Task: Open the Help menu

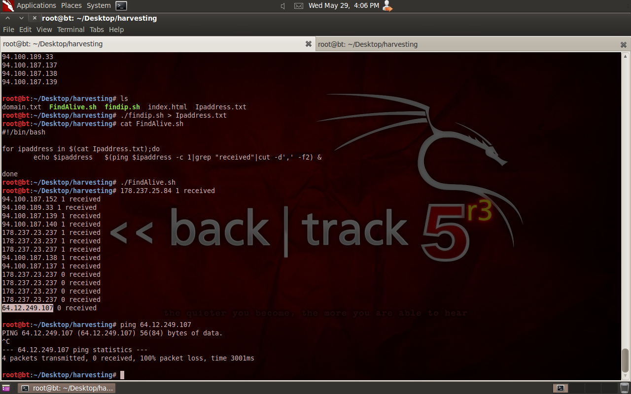Action: pos(116,30)
